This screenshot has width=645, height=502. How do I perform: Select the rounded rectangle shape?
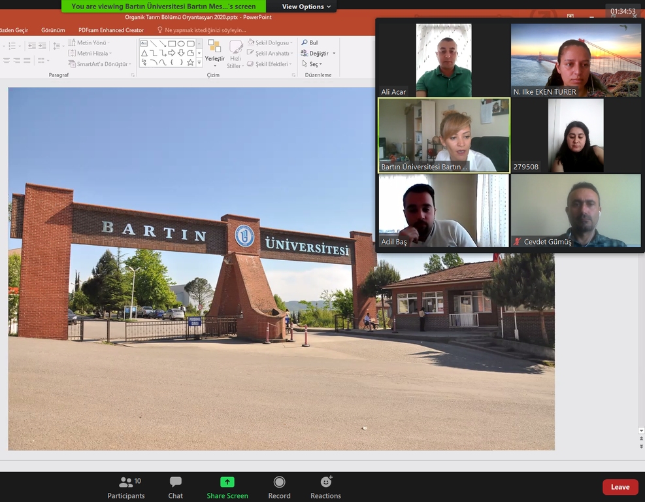[x=190, y=44]
